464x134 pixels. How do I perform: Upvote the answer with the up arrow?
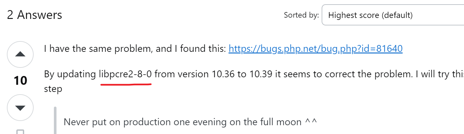(20, 54)
